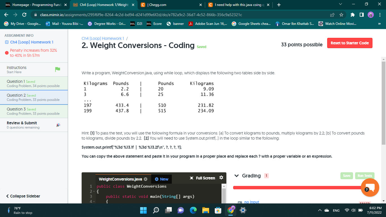Click the green flag icon beside Instructions
Image resolution: width=386 pixels, height=217 pixels.
tap(58, 70)
